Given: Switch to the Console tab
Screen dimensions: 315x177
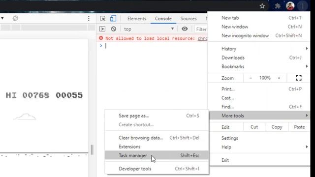Looking at the screenshot, I should click(x=163, y=19).
